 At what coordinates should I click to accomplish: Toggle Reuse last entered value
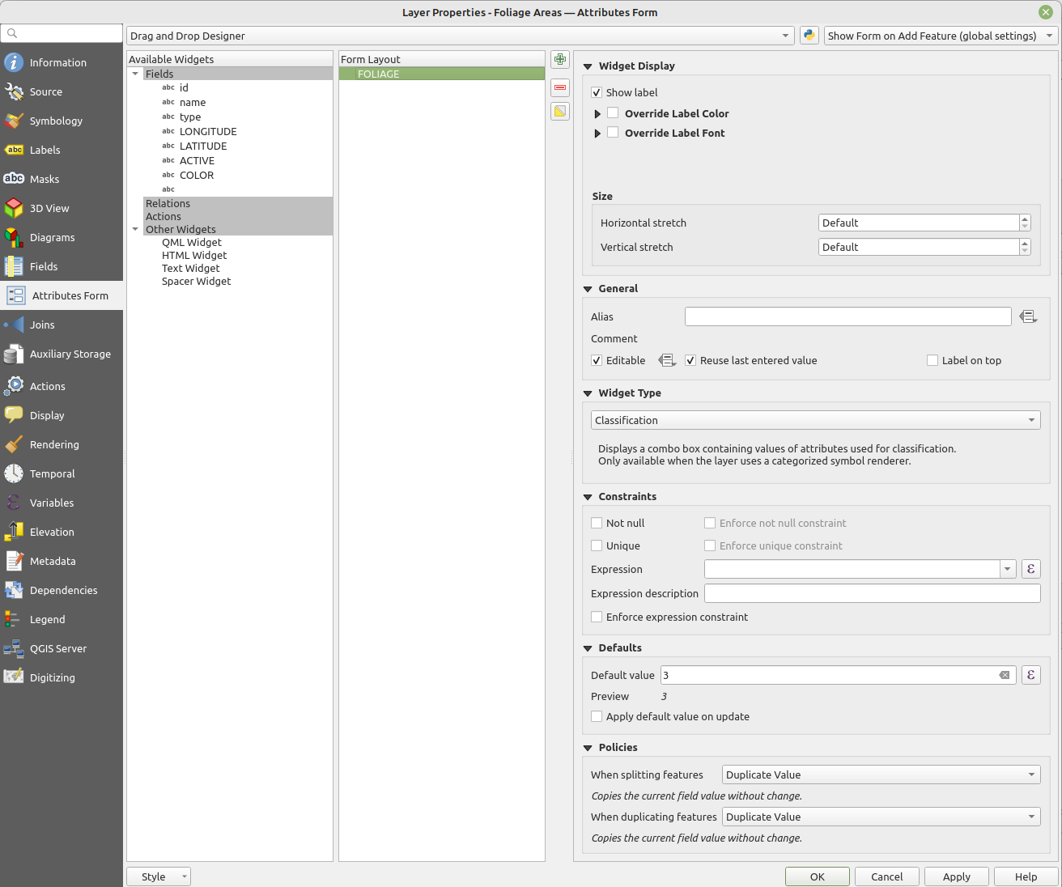pos(690,361)
